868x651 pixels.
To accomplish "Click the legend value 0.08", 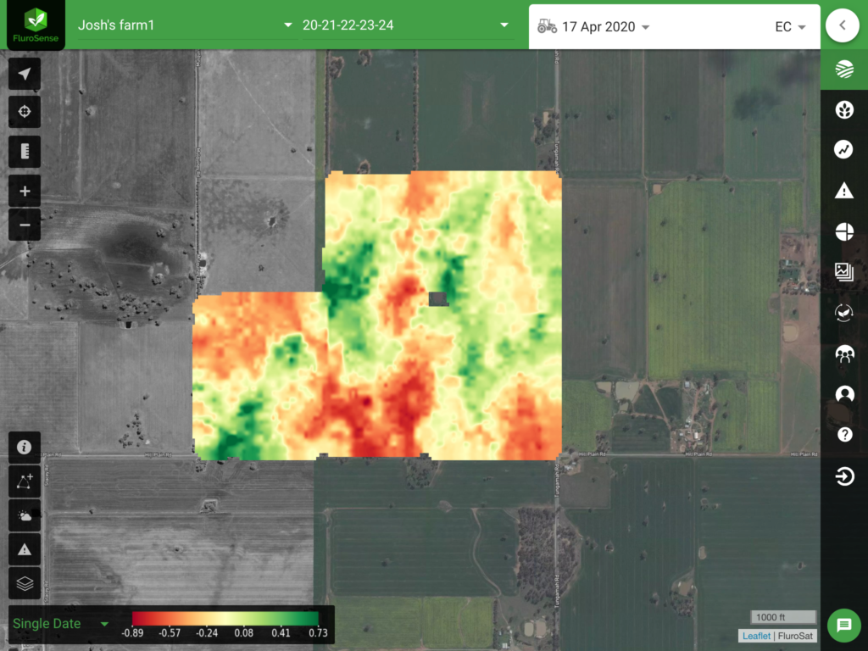I will tap(243, 632).
